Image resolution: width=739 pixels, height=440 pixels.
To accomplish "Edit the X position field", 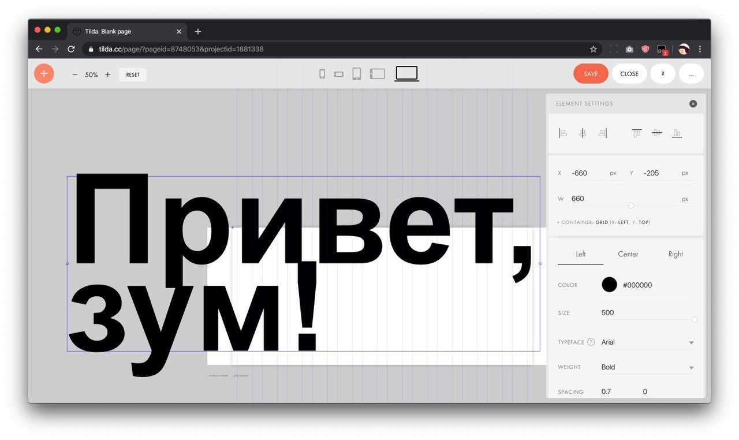I will [x=588, y=173].
